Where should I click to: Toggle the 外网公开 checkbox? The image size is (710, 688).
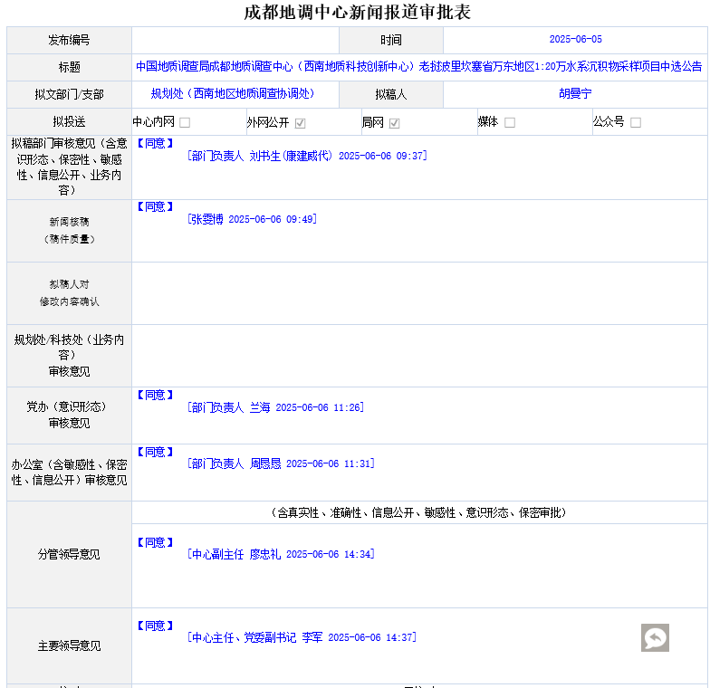(300, 123)
